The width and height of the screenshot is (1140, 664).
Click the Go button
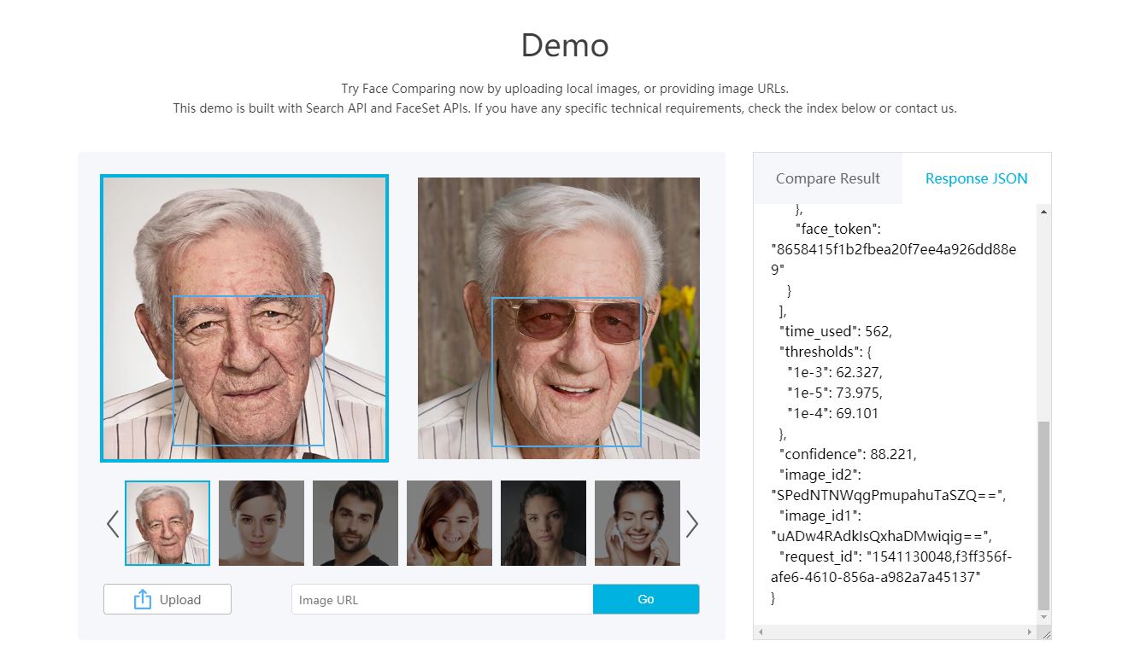click(x=646, y=599)
